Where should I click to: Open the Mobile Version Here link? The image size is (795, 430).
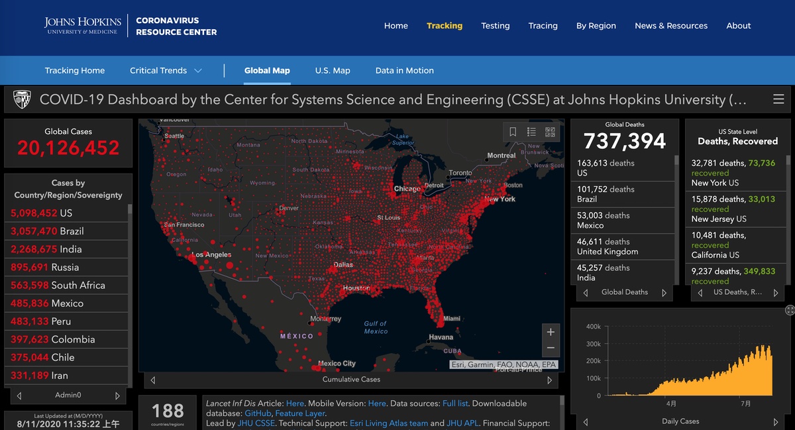377,403
